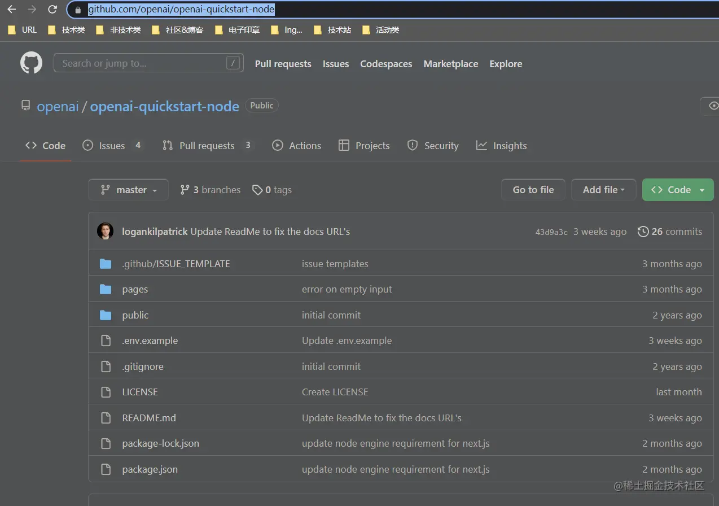Switch to the Projects tab

[364, 146]
